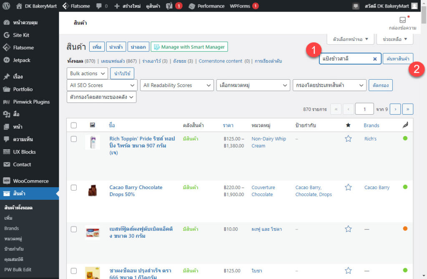The height and width of the screenshot is (279, 427).
Task: Open Yoast SEO icon in admin bar
Action: click(x=169, y=6)
